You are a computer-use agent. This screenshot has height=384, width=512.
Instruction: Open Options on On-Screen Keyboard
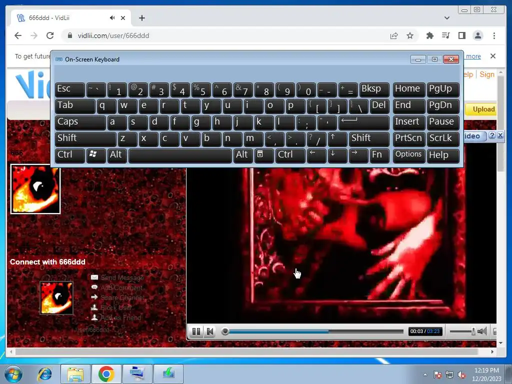pos(409,155)
